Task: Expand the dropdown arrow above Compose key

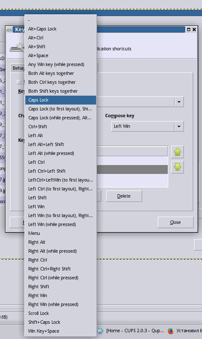Action: 179,102
